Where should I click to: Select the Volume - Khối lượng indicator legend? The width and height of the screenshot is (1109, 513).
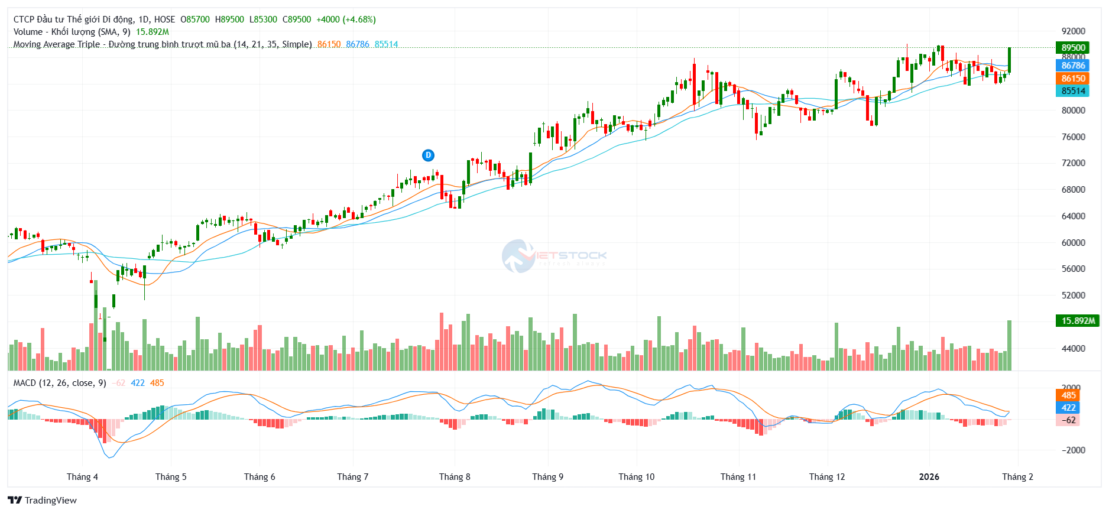point(72,32)
